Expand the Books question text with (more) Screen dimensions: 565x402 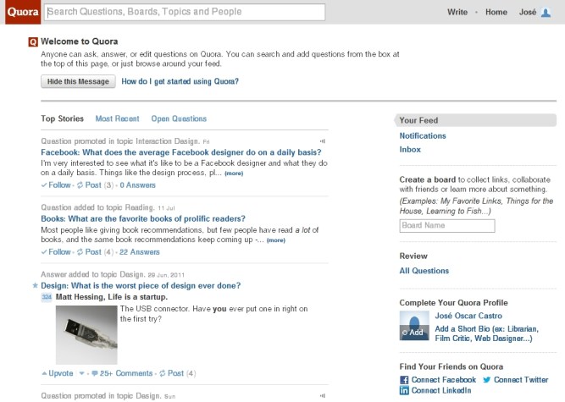point(276,240)
